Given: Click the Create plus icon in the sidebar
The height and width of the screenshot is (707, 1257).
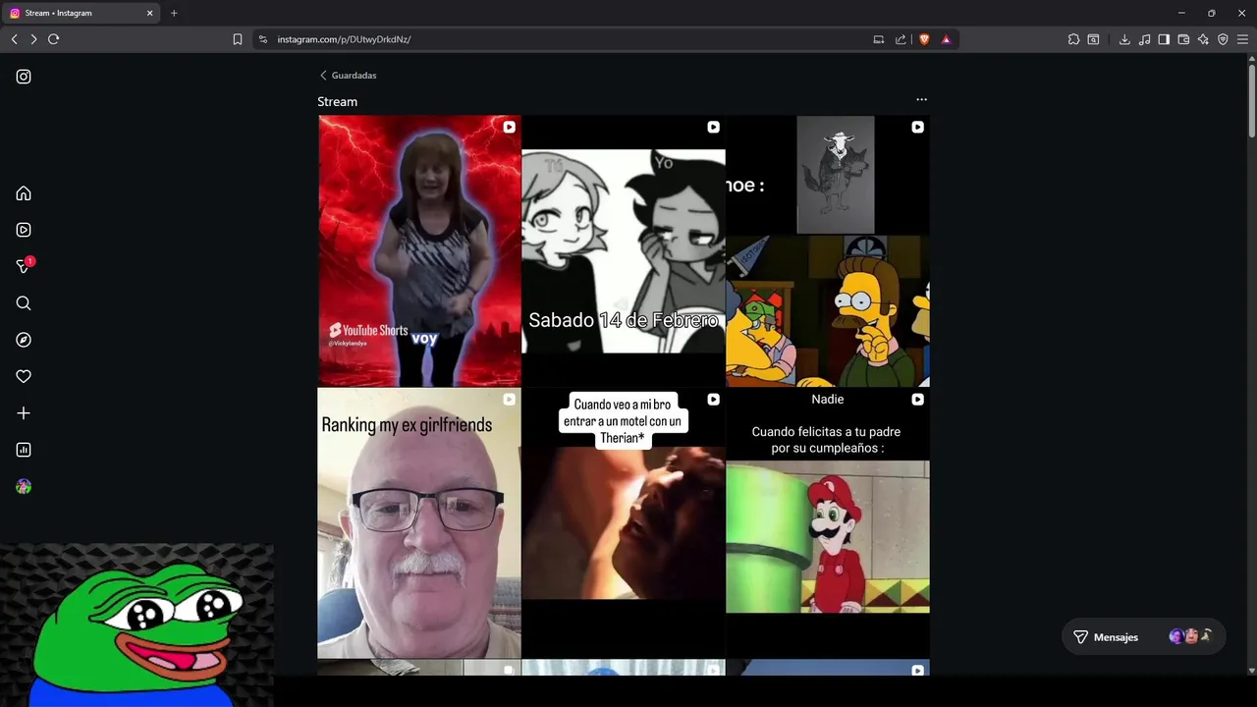Looking at the screenshot, I should (24, 413).
